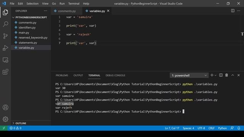Change CRLF end of line sequence
This screenshot has height=137, width=244.
click(x=211, y=128)
